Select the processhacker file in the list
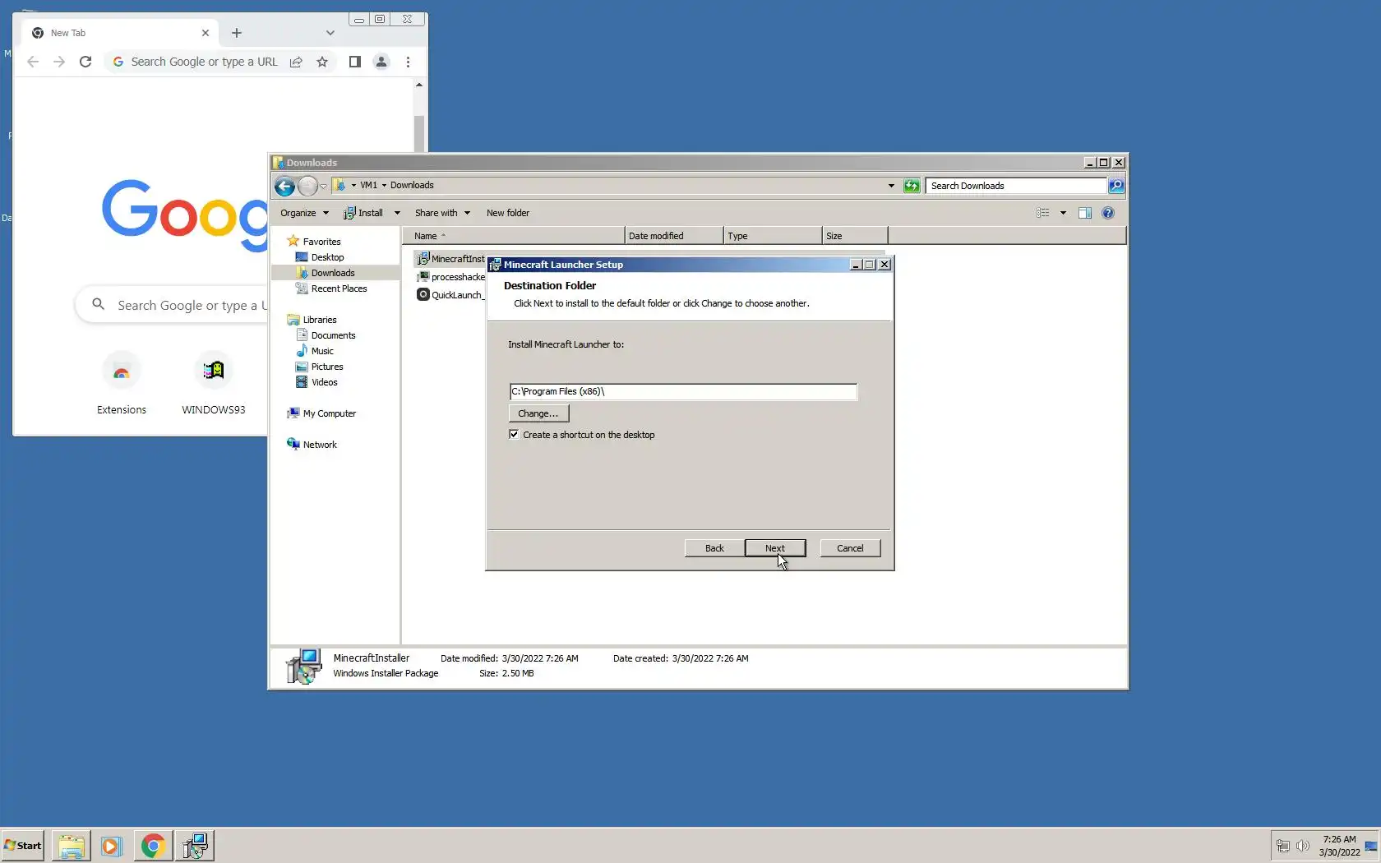The image size is (1381, 863). 450,277
